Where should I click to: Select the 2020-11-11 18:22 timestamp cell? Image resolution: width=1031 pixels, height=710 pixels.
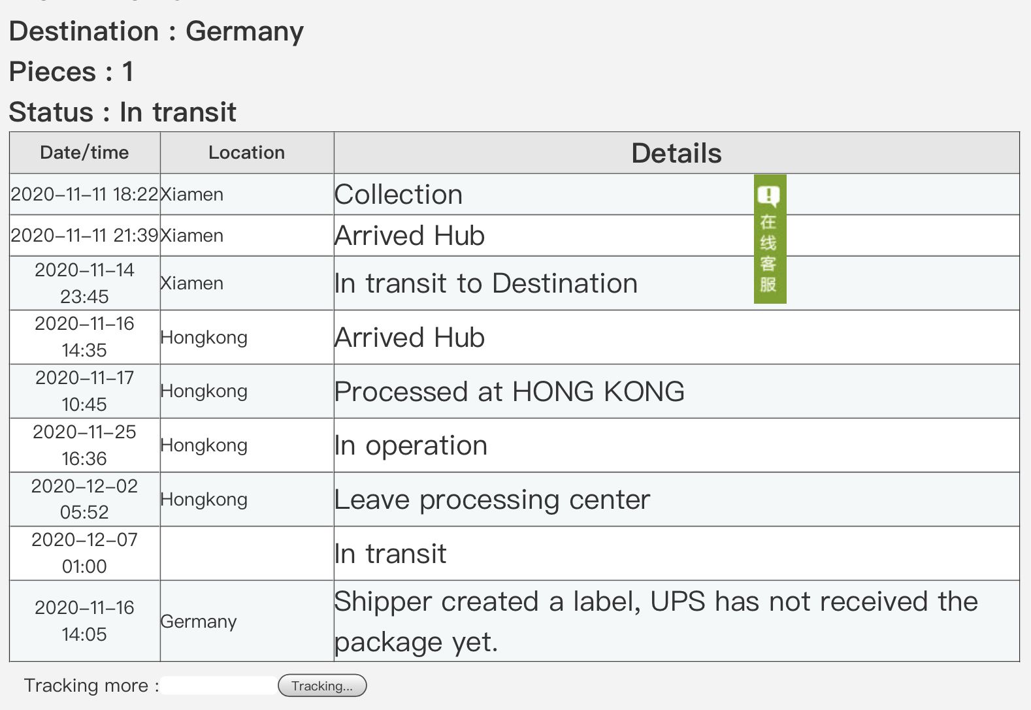(84, 195)
